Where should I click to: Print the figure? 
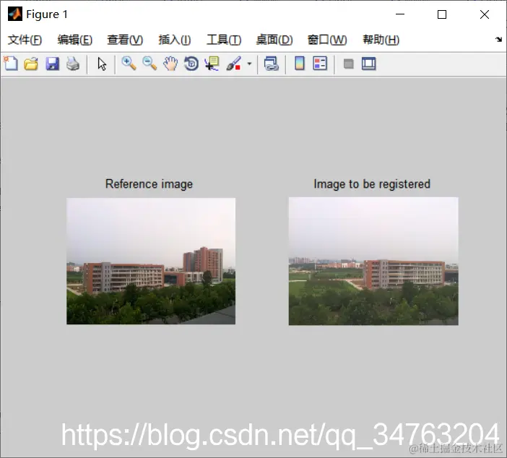pyautogui.click(x=73, y=64)
